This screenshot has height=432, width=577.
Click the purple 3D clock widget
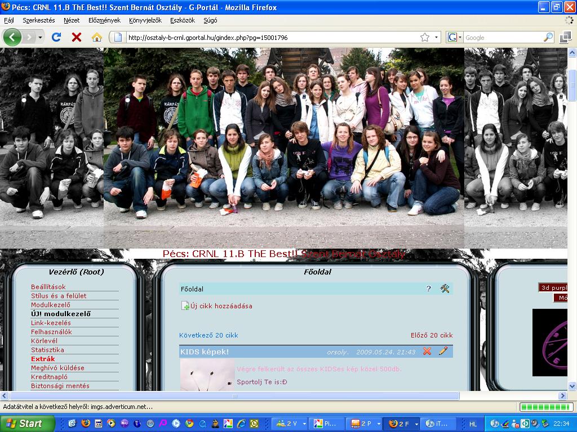(550, 343)
